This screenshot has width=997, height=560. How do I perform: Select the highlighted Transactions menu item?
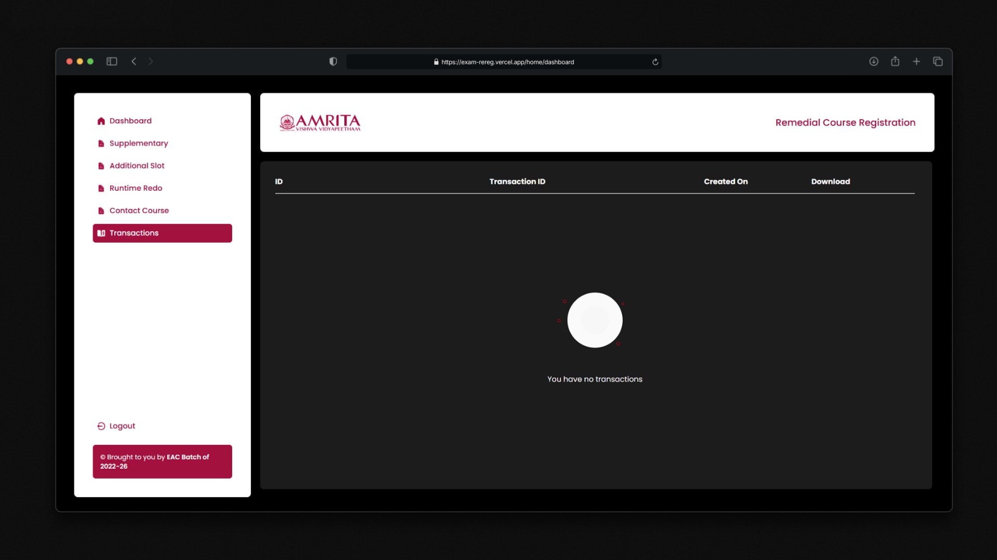point(162,233)
